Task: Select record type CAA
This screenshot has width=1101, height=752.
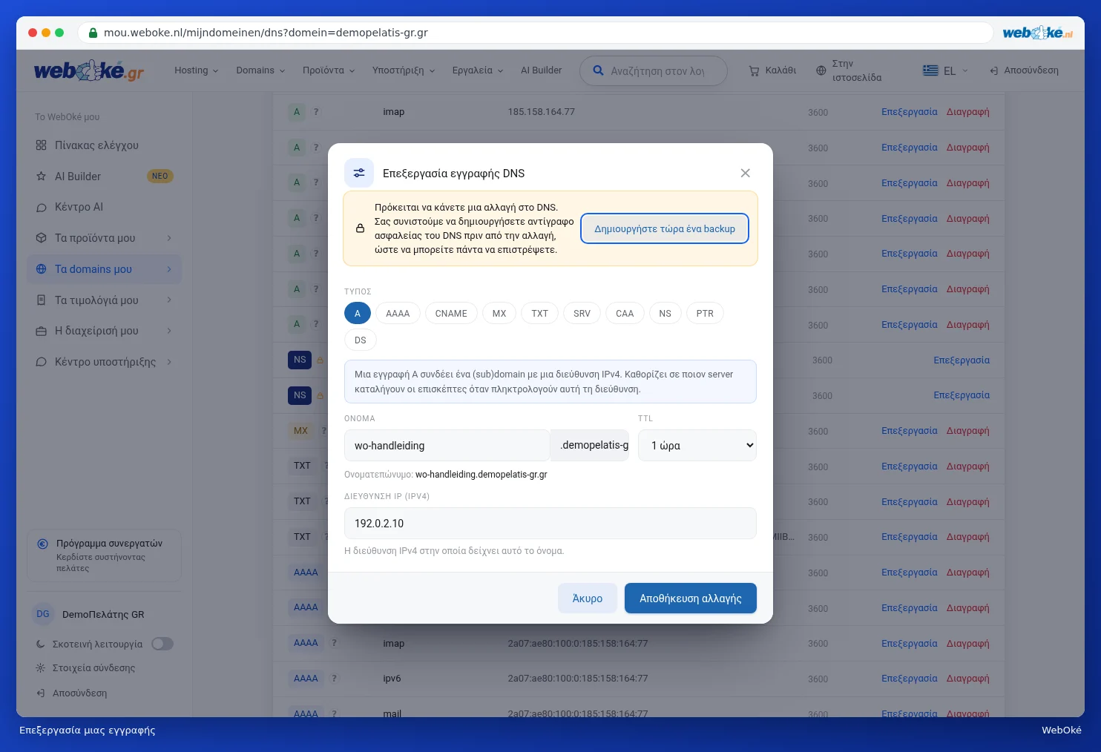Action: [x=625, y=314]
